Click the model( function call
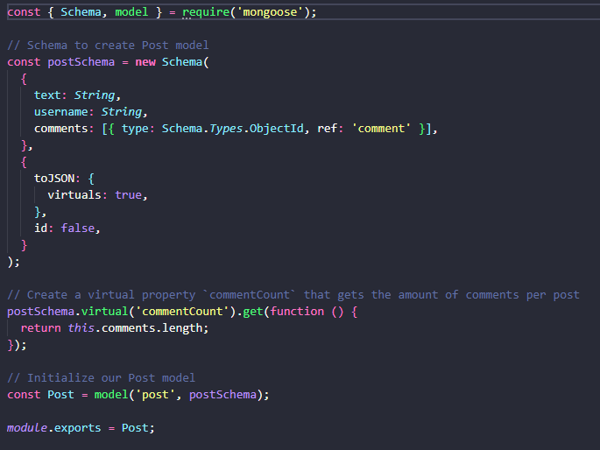600x450 pixels. click(111, 395)
